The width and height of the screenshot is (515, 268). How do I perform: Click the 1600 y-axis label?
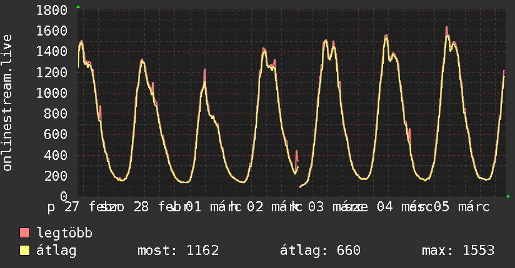52,31
